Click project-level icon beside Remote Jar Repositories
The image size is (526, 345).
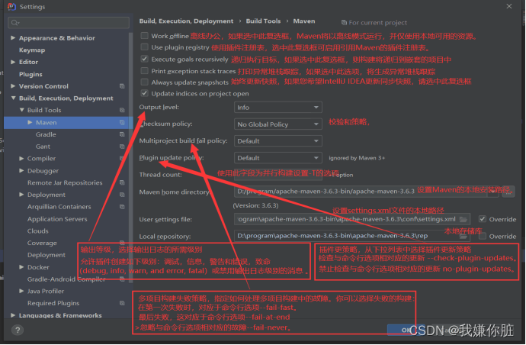coord(122,182)
